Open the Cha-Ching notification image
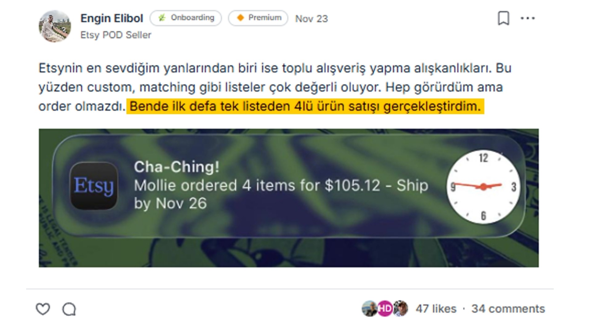The width and height of the screenshot is (591, 332). pyautogui.click(x=289, y=198)
